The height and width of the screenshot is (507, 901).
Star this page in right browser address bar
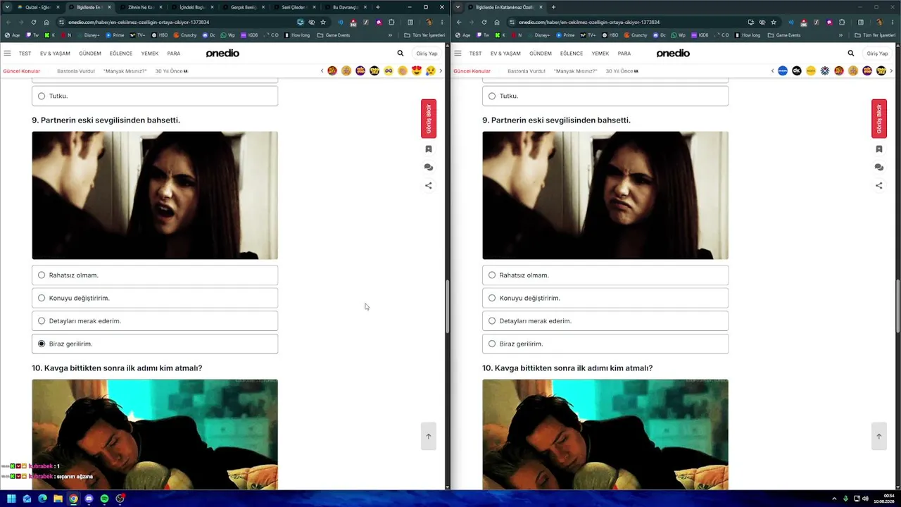click(774, 22)
